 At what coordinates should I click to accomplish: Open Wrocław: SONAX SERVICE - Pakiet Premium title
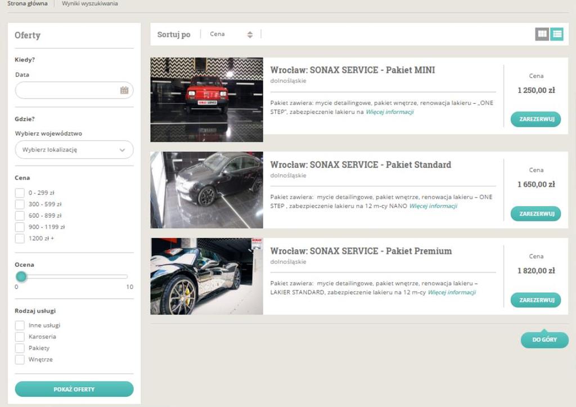(361, 251)
